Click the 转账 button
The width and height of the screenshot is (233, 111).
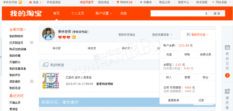coord(187,55)
